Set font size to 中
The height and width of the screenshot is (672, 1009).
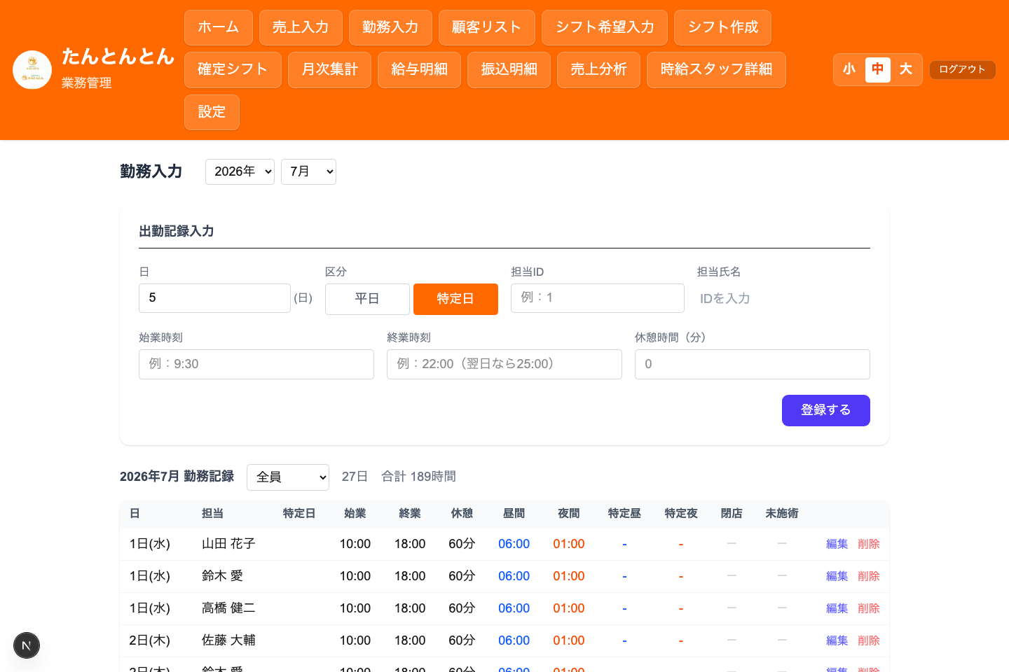[878, 69]
